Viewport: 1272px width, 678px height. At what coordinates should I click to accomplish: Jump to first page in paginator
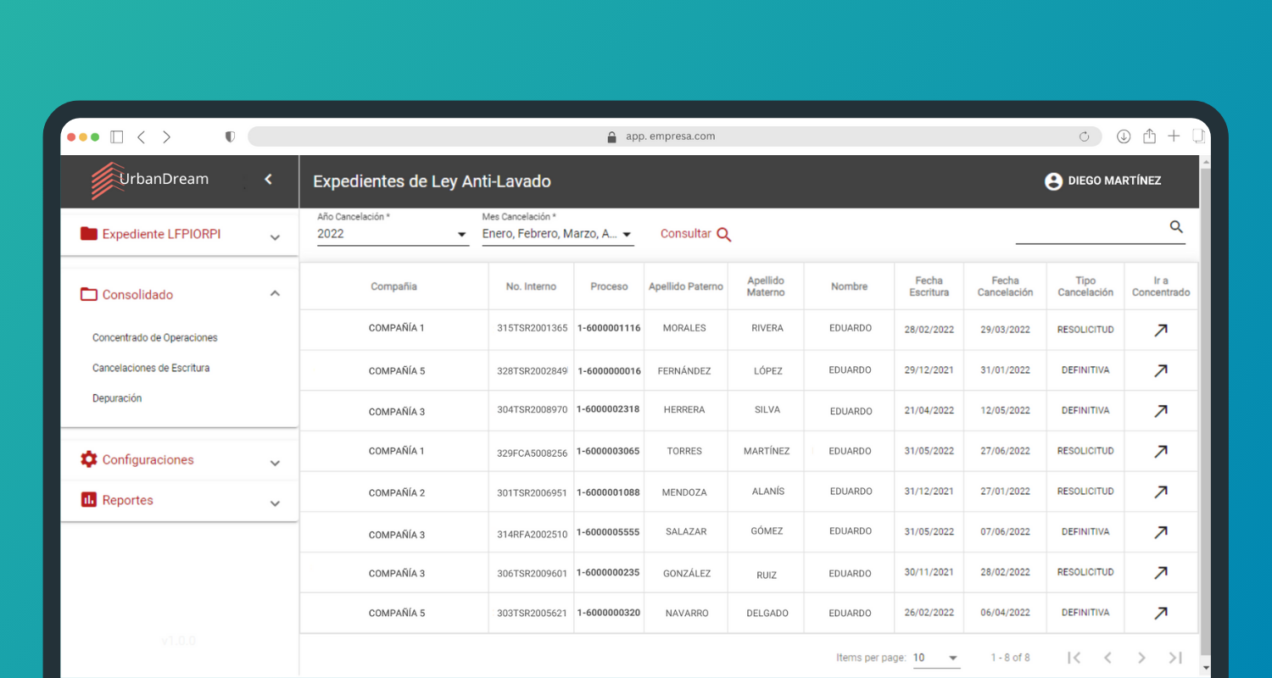(1074, 658)
